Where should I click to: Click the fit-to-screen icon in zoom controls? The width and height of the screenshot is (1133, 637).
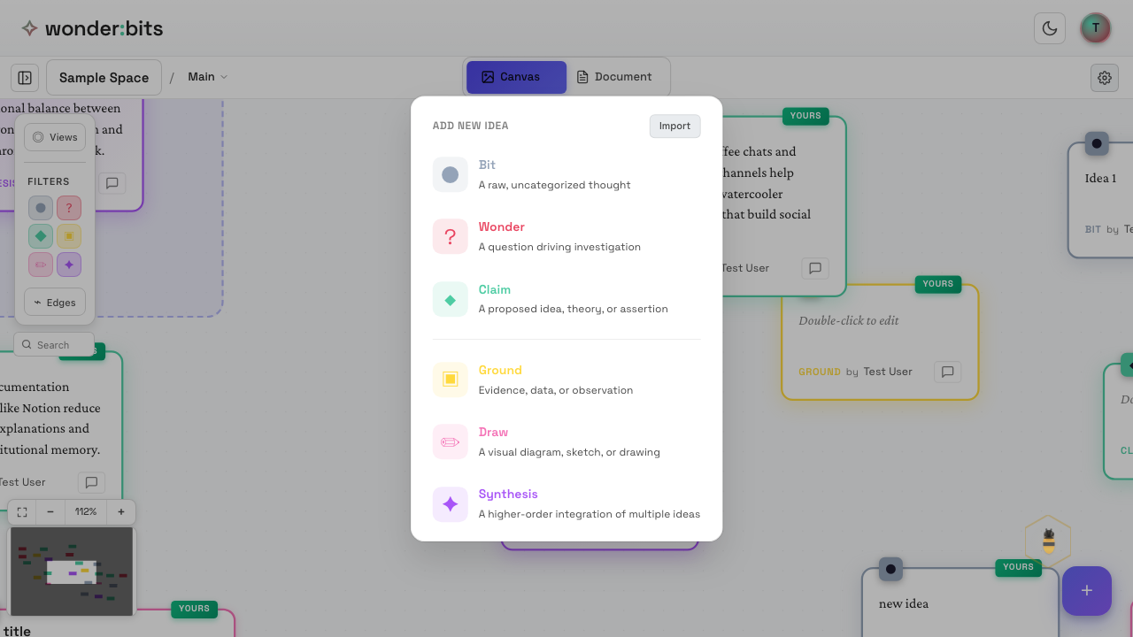(21, 511)
